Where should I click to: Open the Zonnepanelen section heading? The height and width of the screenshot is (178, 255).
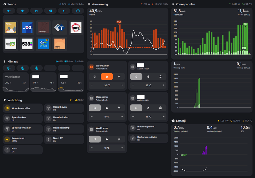(x=184, y=4)
